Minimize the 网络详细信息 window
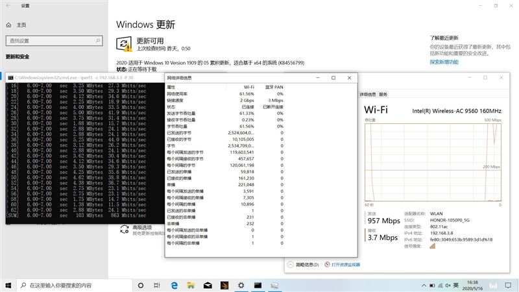 (318, 78)
